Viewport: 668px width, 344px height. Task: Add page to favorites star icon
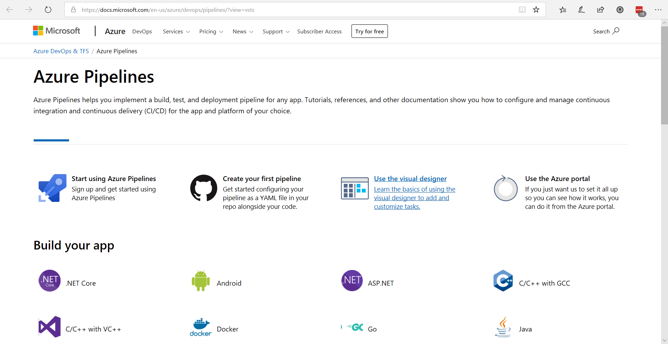(x=536, y=10)
